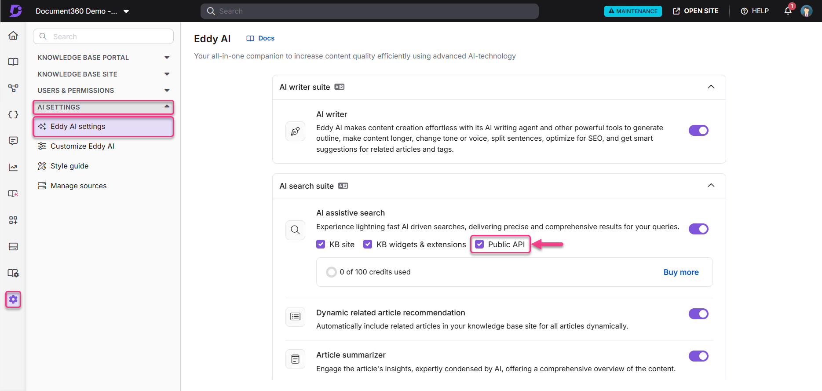
Task: Expand Knowledge Base Portal section
Action: 103,58
